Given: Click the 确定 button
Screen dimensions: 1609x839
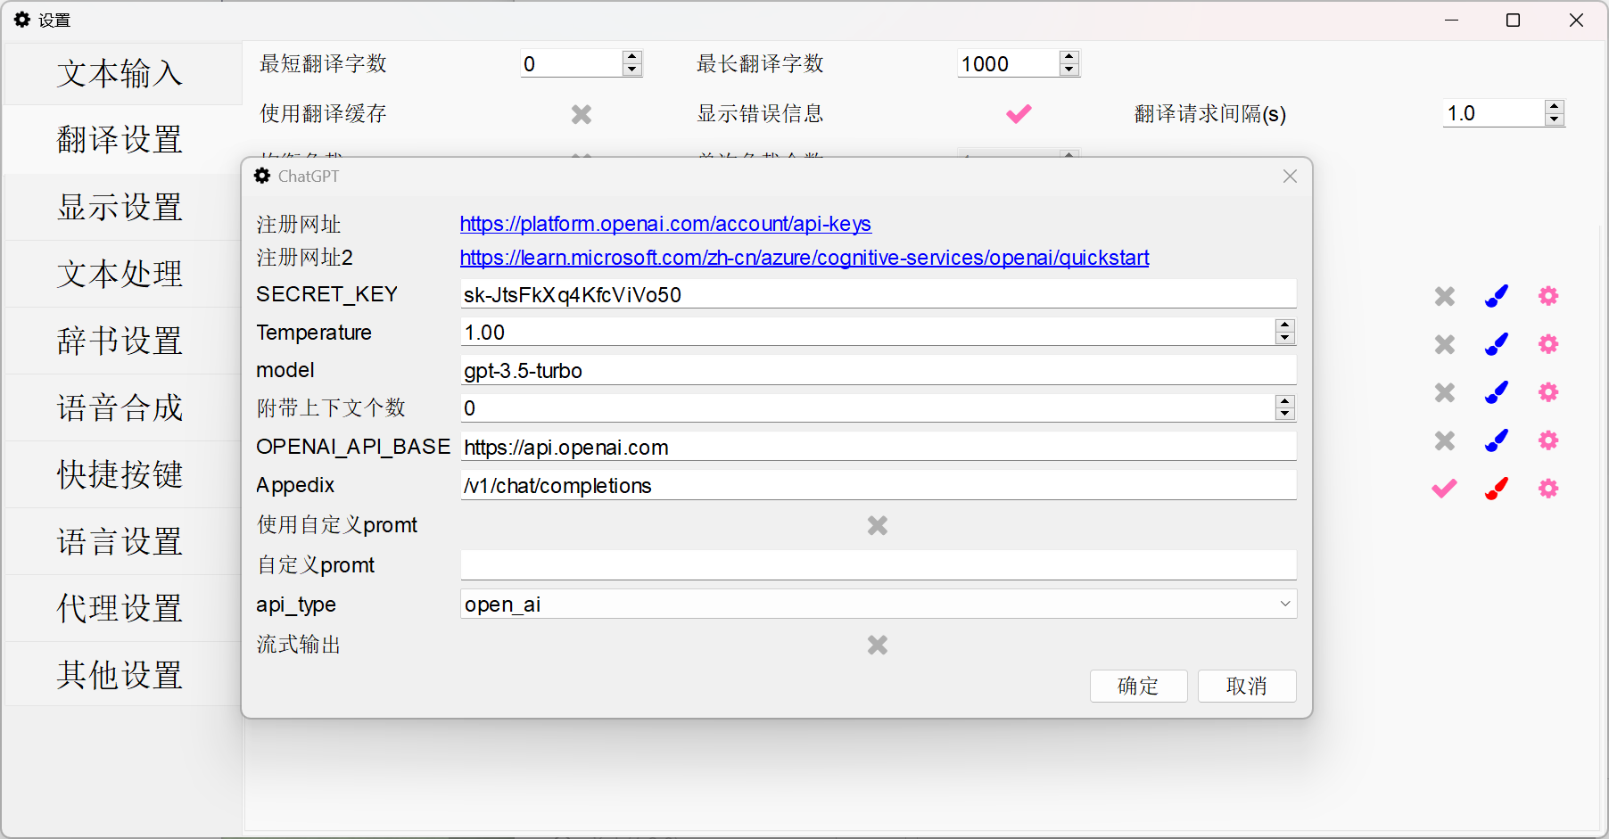Looking at the screenshot, I should [1138, 686].
